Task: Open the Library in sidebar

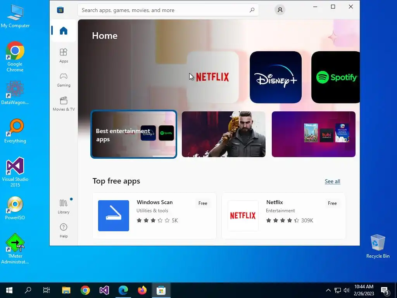Action: [x=64, y=206]
